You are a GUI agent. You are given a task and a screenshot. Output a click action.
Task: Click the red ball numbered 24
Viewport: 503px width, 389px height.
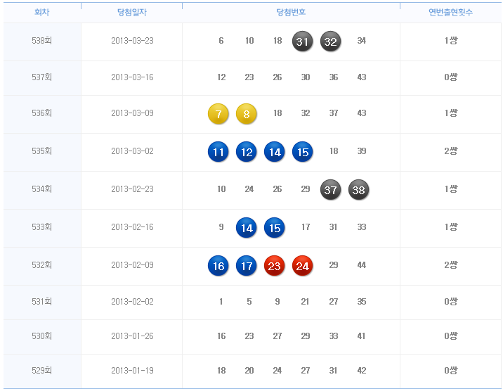[302, 266]
